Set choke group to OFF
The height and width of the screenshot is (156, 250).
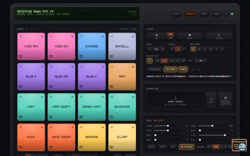click(x=209, y=147)
